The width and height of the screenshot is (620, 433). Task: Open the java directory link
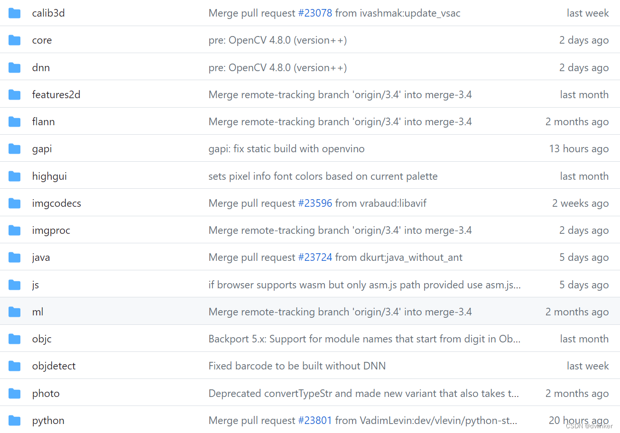tap(41, 258)
